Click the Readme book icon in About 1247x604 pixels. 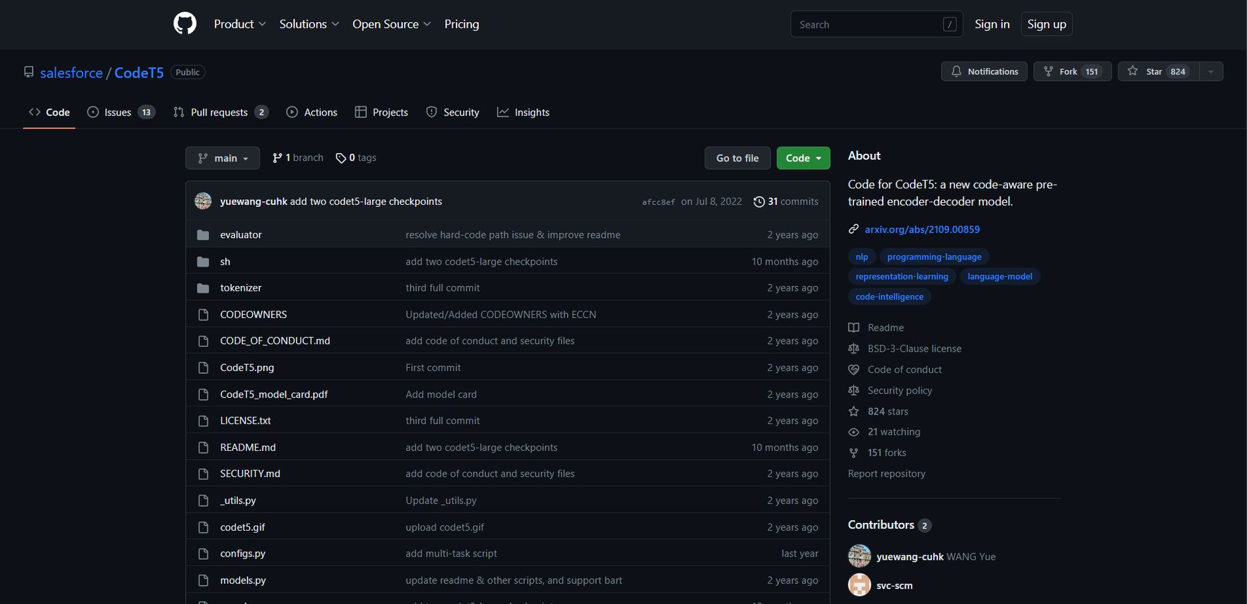coord(853,328)
